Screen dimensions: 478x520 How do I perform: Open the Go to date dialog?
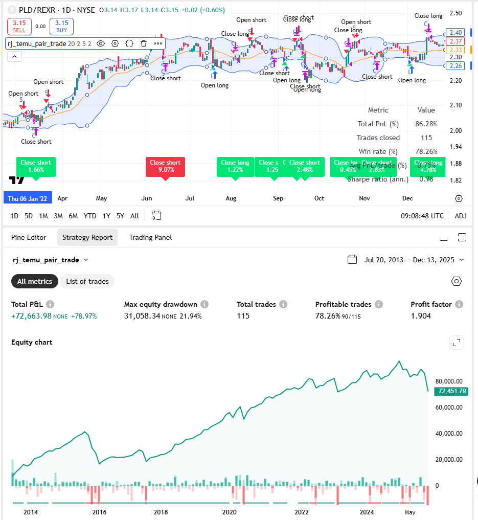156,216
